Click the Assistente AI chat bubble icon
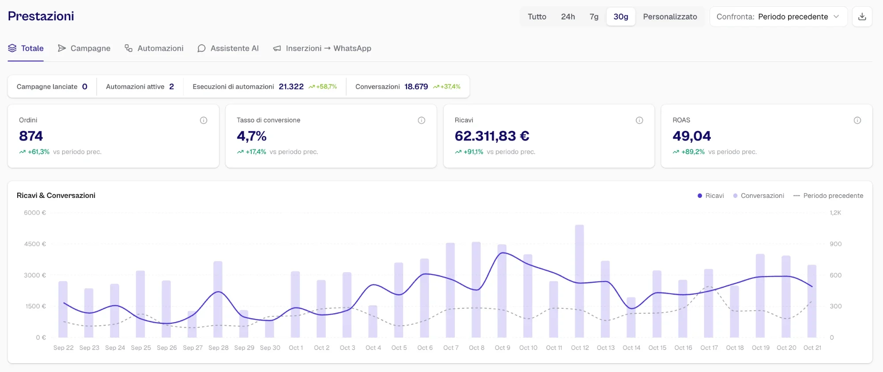Image resolution: width=883 pixels, height=372 pixels. pos(201,48)
